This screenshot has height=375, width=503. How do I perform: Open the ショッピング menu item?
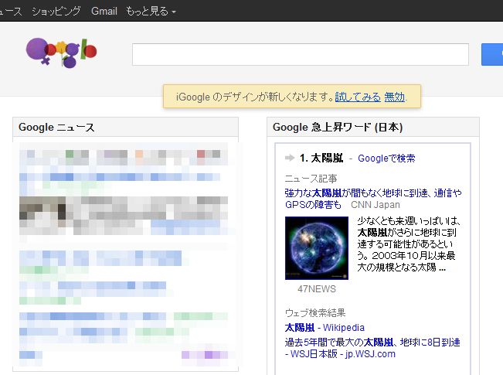[56, 12]
